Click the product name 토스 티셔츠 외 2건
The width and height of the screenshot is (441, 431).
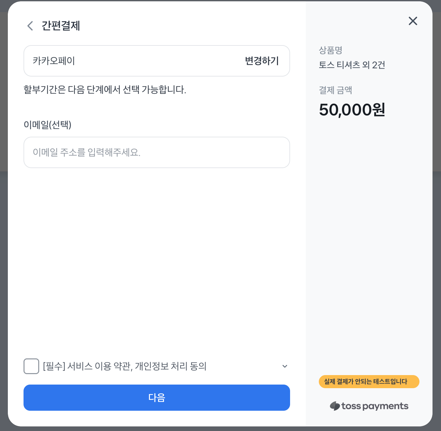click(352, 65)
